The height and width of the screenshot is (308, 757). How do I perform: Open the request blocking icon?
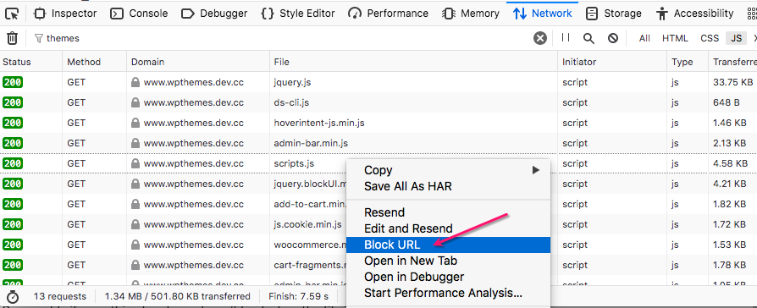pyautogui.click(x=613, y=38)
